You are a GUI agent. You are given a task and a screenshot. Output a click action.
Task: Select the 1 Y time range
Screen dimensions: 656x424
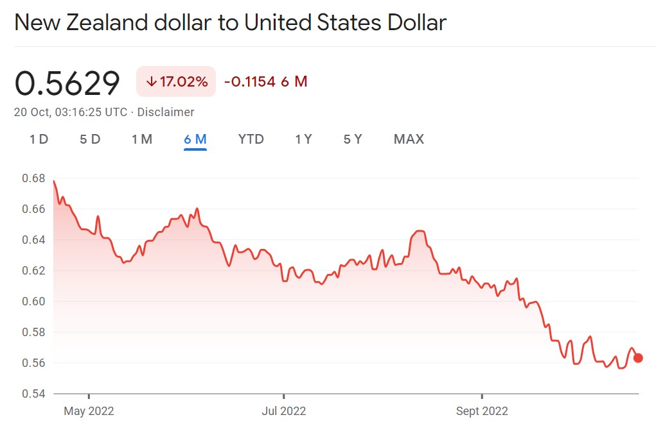tap(303, 139)
